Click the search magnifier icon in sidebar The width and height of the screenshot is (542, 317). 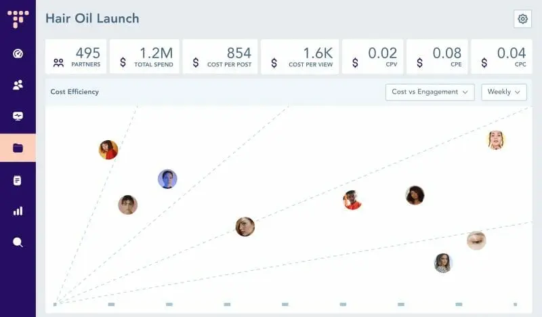tap(18, 242)
